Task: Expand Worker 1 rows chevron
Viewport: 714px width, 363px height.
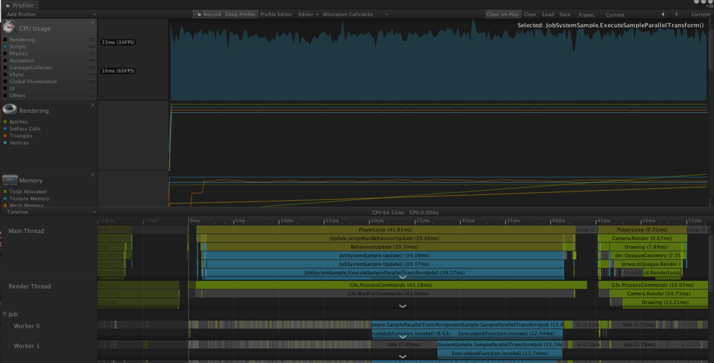Action: 403,357
